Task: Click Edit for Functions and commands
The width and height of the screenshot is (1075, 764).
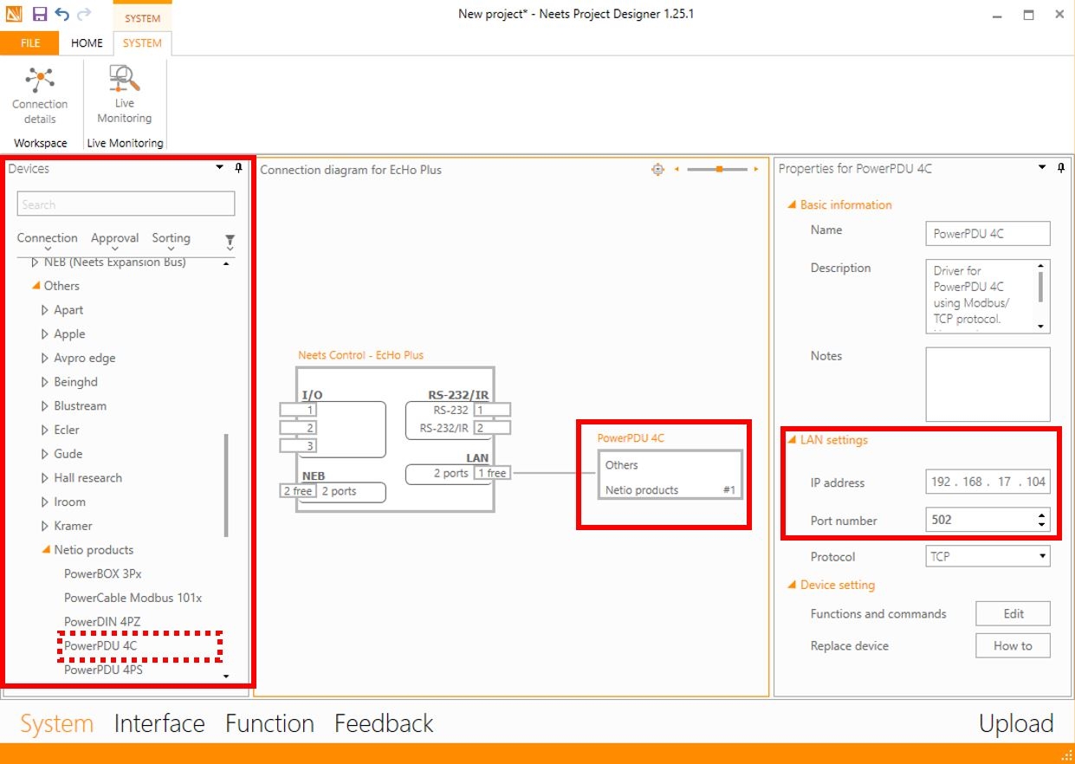Action: (1013, 613)
